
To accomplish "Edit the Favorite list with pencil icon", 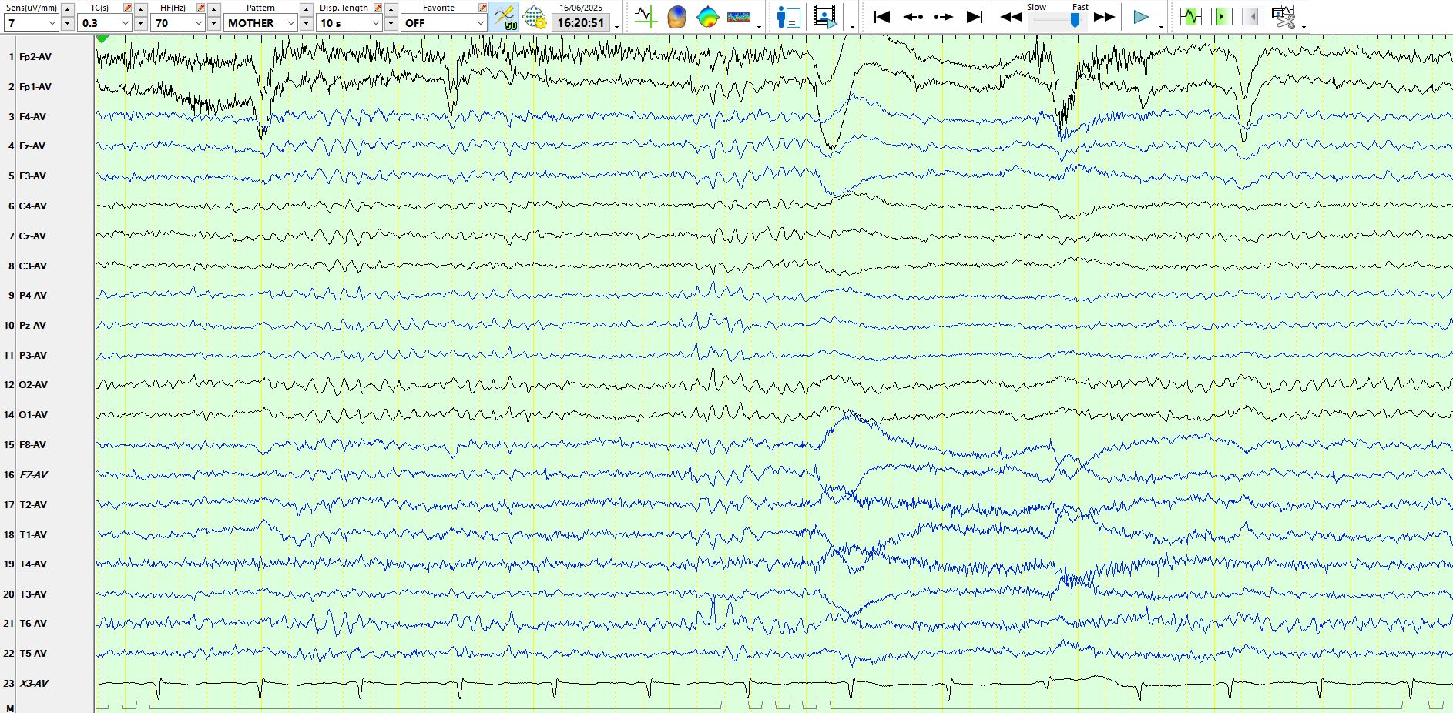I will tap(482, 8).
